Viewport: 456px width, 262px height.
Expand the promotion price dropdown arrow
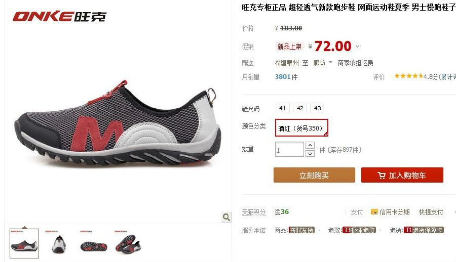pyautogui.click(x=358, y=46)
